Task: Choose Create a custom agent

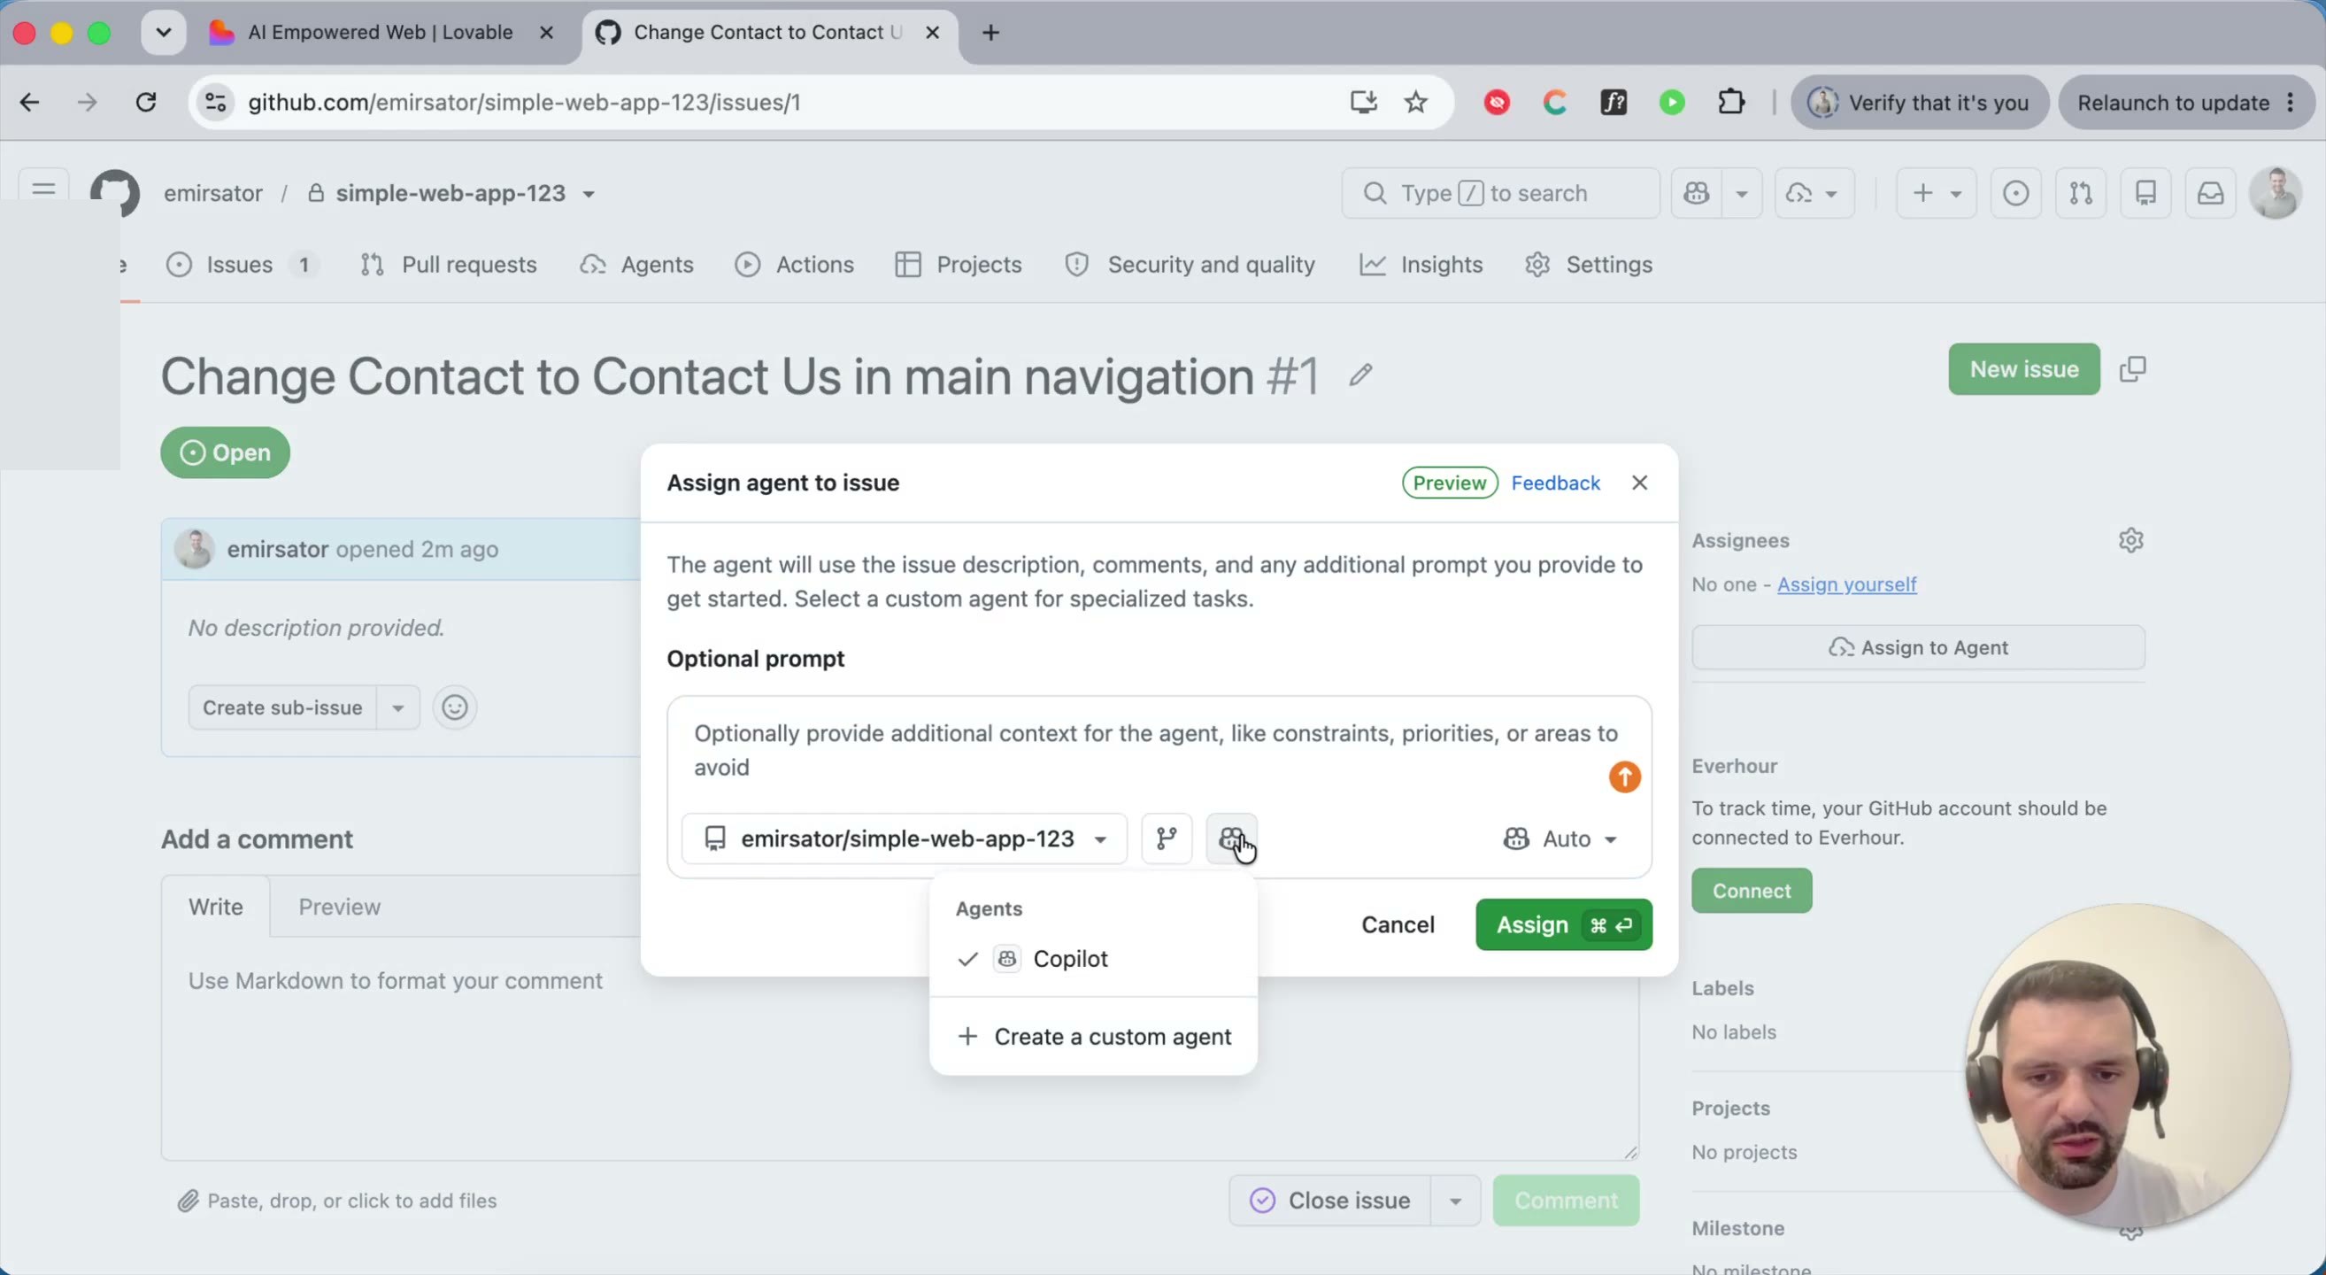Action: pos(1093,1037)
